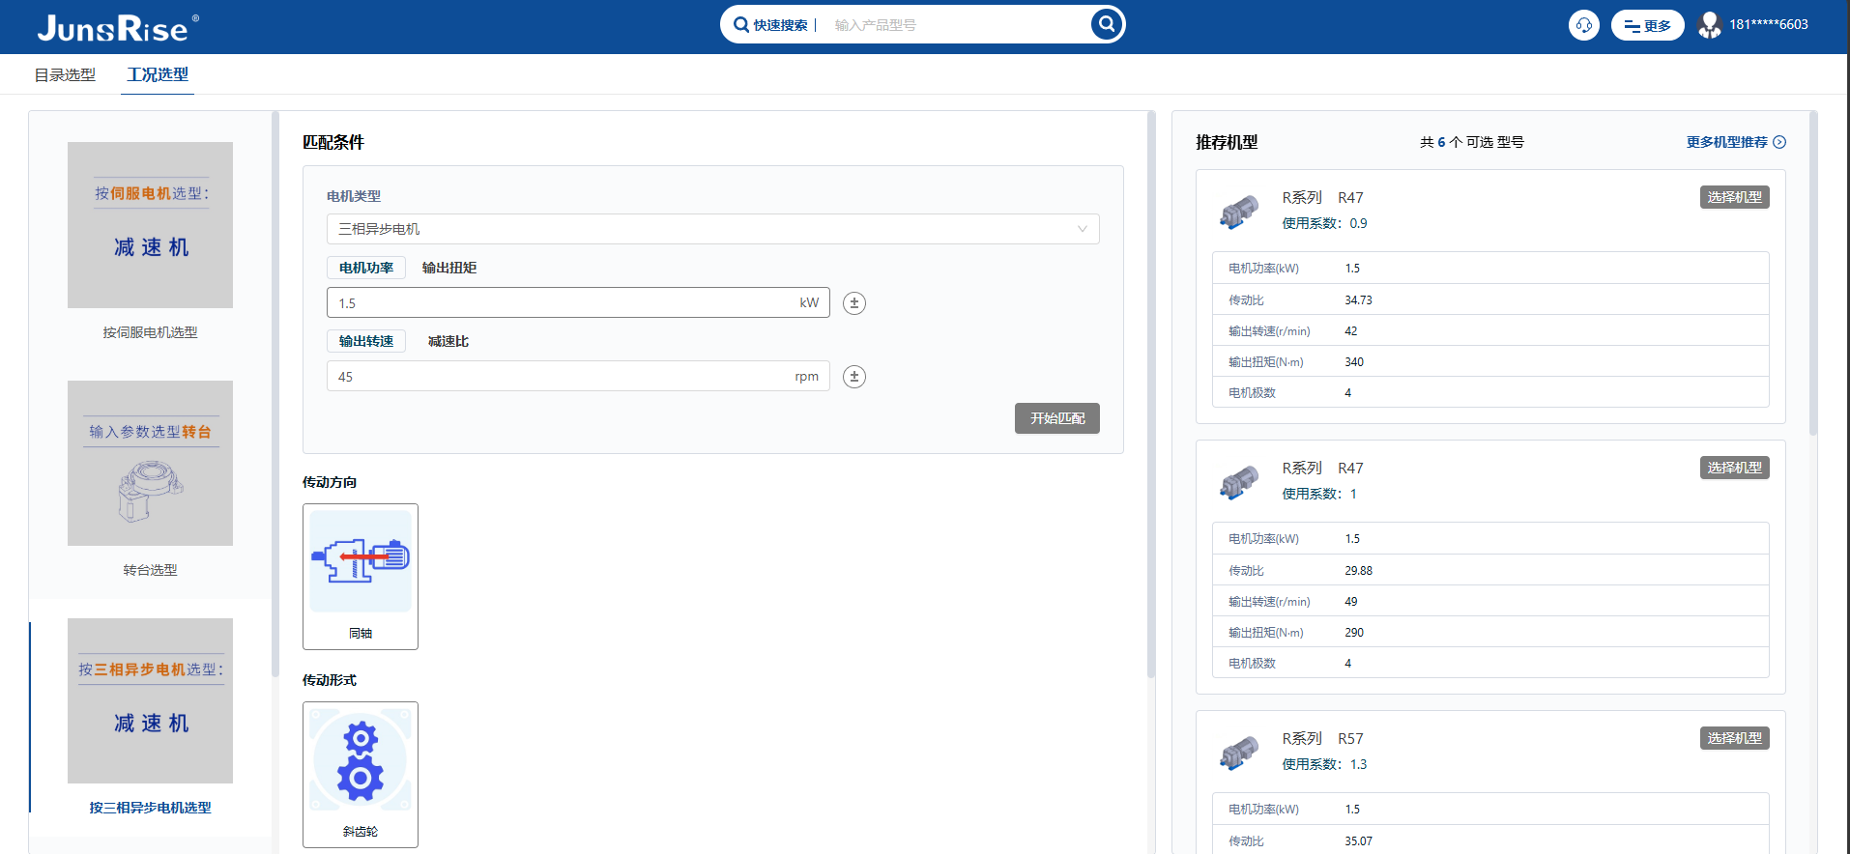Image resolution: width=1850 pixels, height=854 pixels.
Task: Switch to the 工况选型 tab
Action: click(158, 74)
